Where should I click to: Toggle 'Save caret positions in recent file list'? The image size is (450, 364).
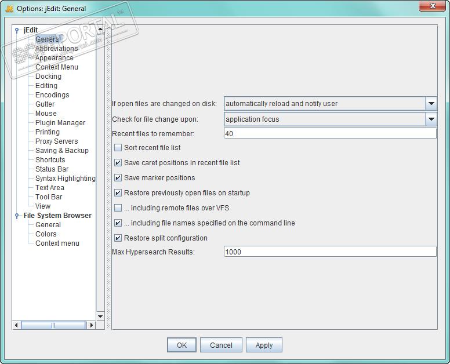118,163
